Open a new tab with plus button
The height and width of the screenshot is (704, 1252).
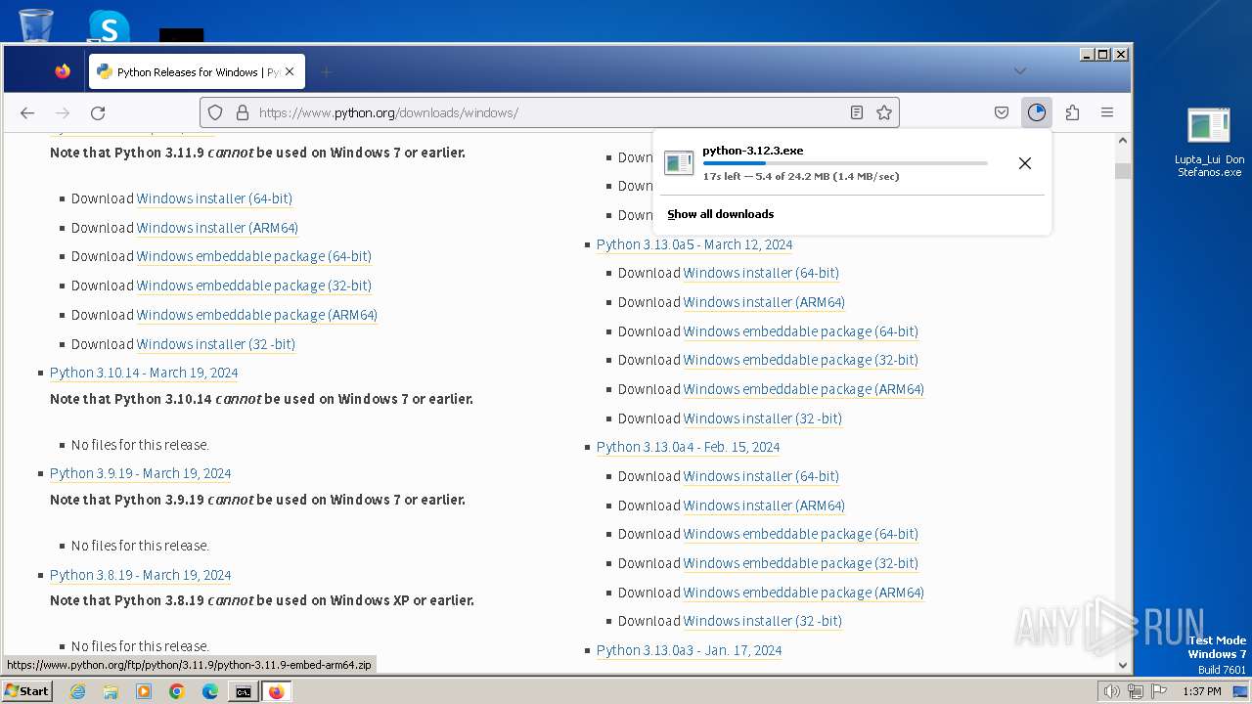tap(327, 71)
